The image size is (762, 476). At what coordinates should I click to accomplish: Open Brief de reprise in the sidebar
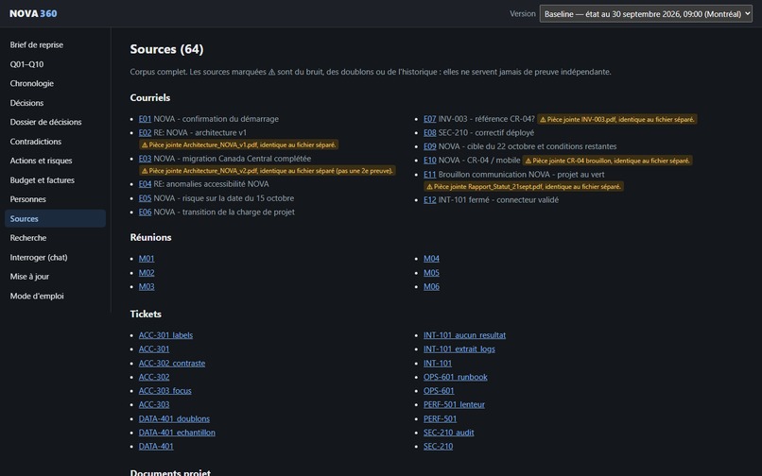coord(56,44)
